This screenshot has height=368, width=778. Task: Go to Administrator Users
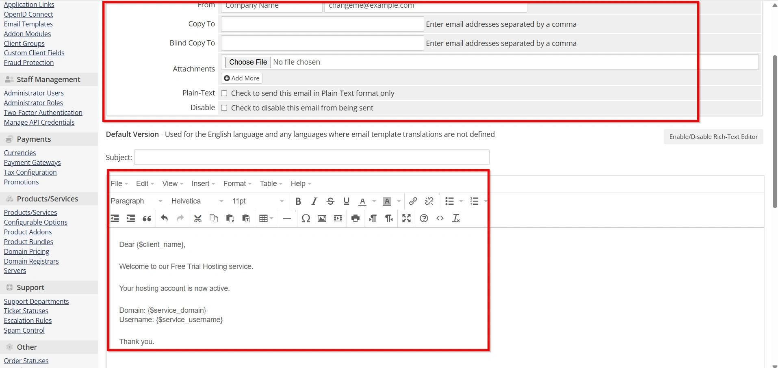pos(34,93)
